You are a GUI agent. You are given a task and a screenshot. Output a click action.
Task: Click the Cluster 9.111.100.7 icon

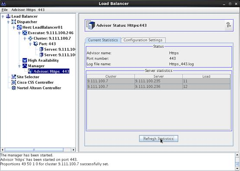point(30,38)
